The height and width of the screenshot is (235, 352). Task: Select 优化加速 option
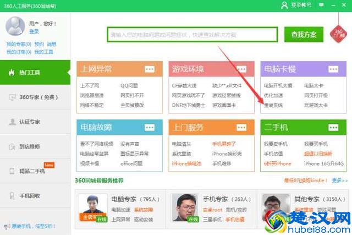(273, 95)
